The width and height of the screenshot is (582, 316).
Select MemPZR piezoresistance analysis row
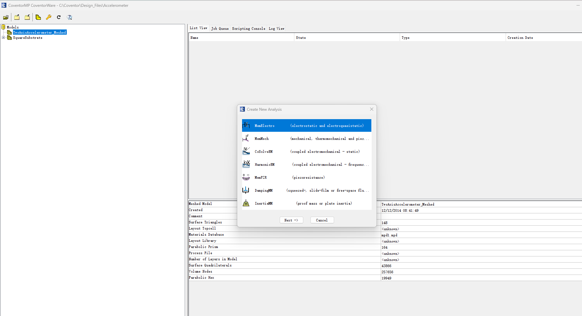tap(307, 177)
